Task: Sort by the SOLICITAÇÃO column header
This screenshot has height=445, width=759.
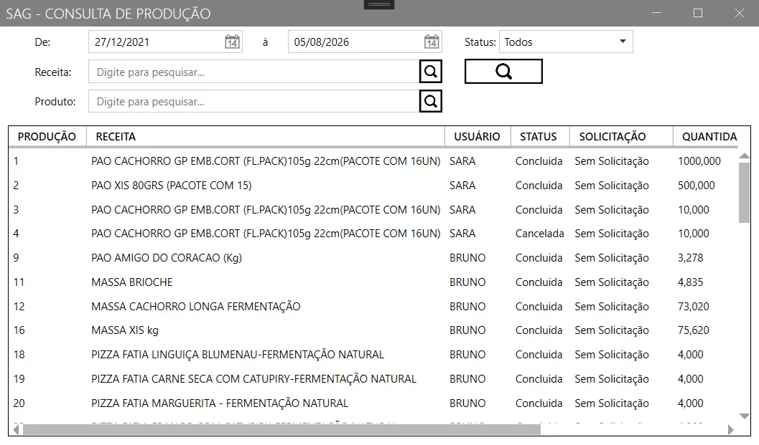Action: [621, 136]
